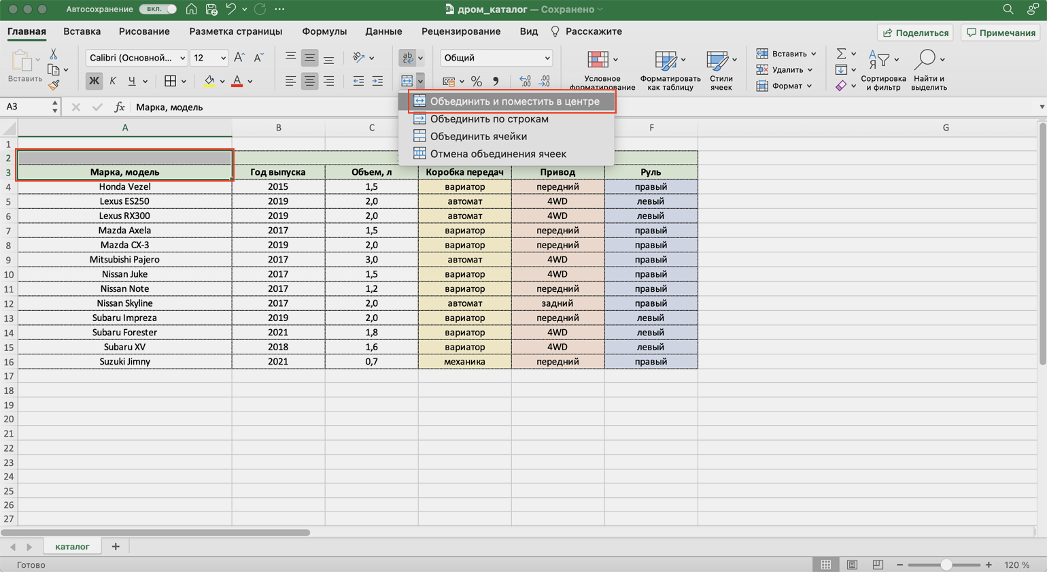Align text left horizontally
The width and height of the screenshot is (1047, 572).
point(290,81)
